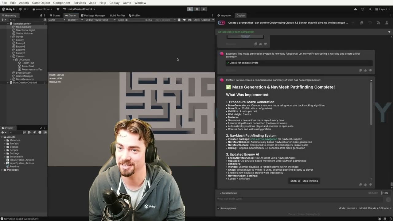
Task: Adjust the Game view Scale slider
Action: [135, 20]
